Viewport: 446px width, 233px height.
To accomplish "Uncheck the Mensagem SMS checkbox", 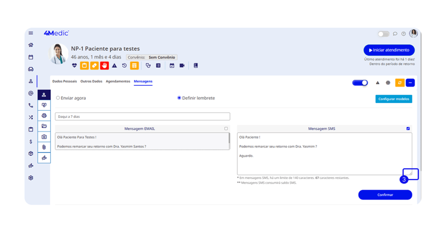I will click(408, 128).
